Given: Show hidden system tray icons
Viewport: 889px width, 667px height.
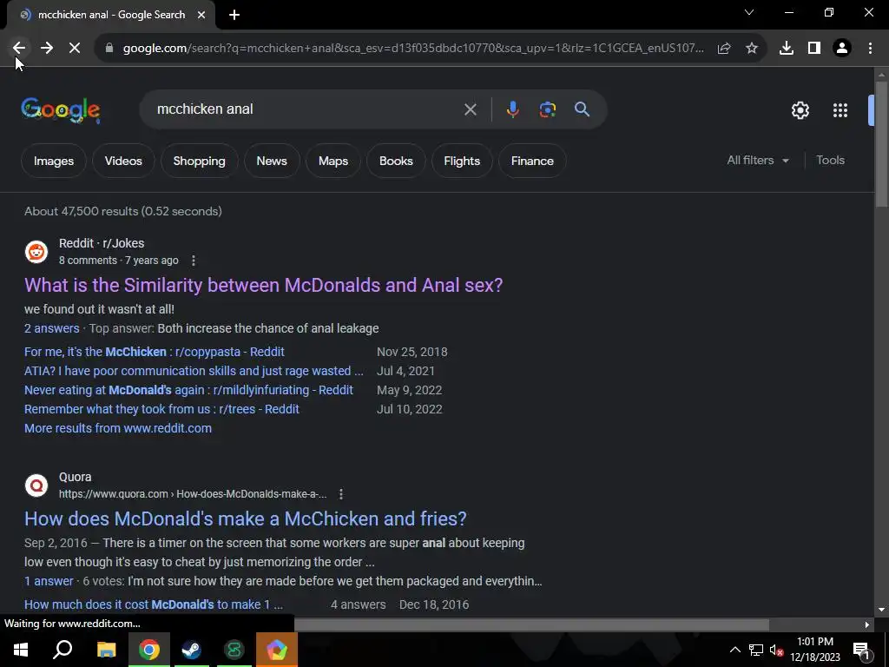Looking at the screenshot, I should [734, 650].
